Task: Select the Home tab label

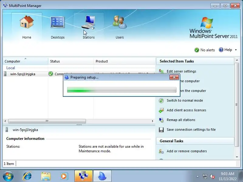Action: click(27, 37)
